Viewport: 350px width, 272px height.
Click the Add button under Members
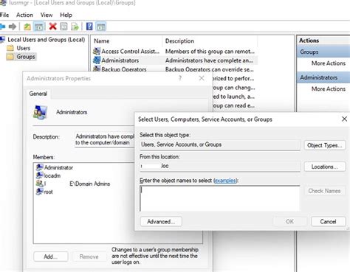[50, 257]
